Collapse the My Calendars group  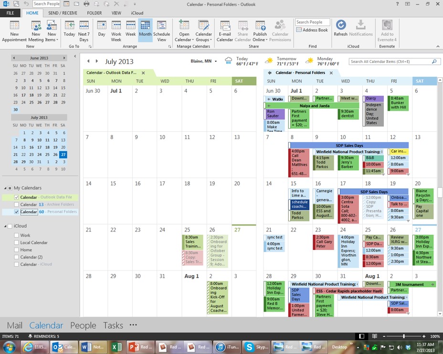click(5, 188)
